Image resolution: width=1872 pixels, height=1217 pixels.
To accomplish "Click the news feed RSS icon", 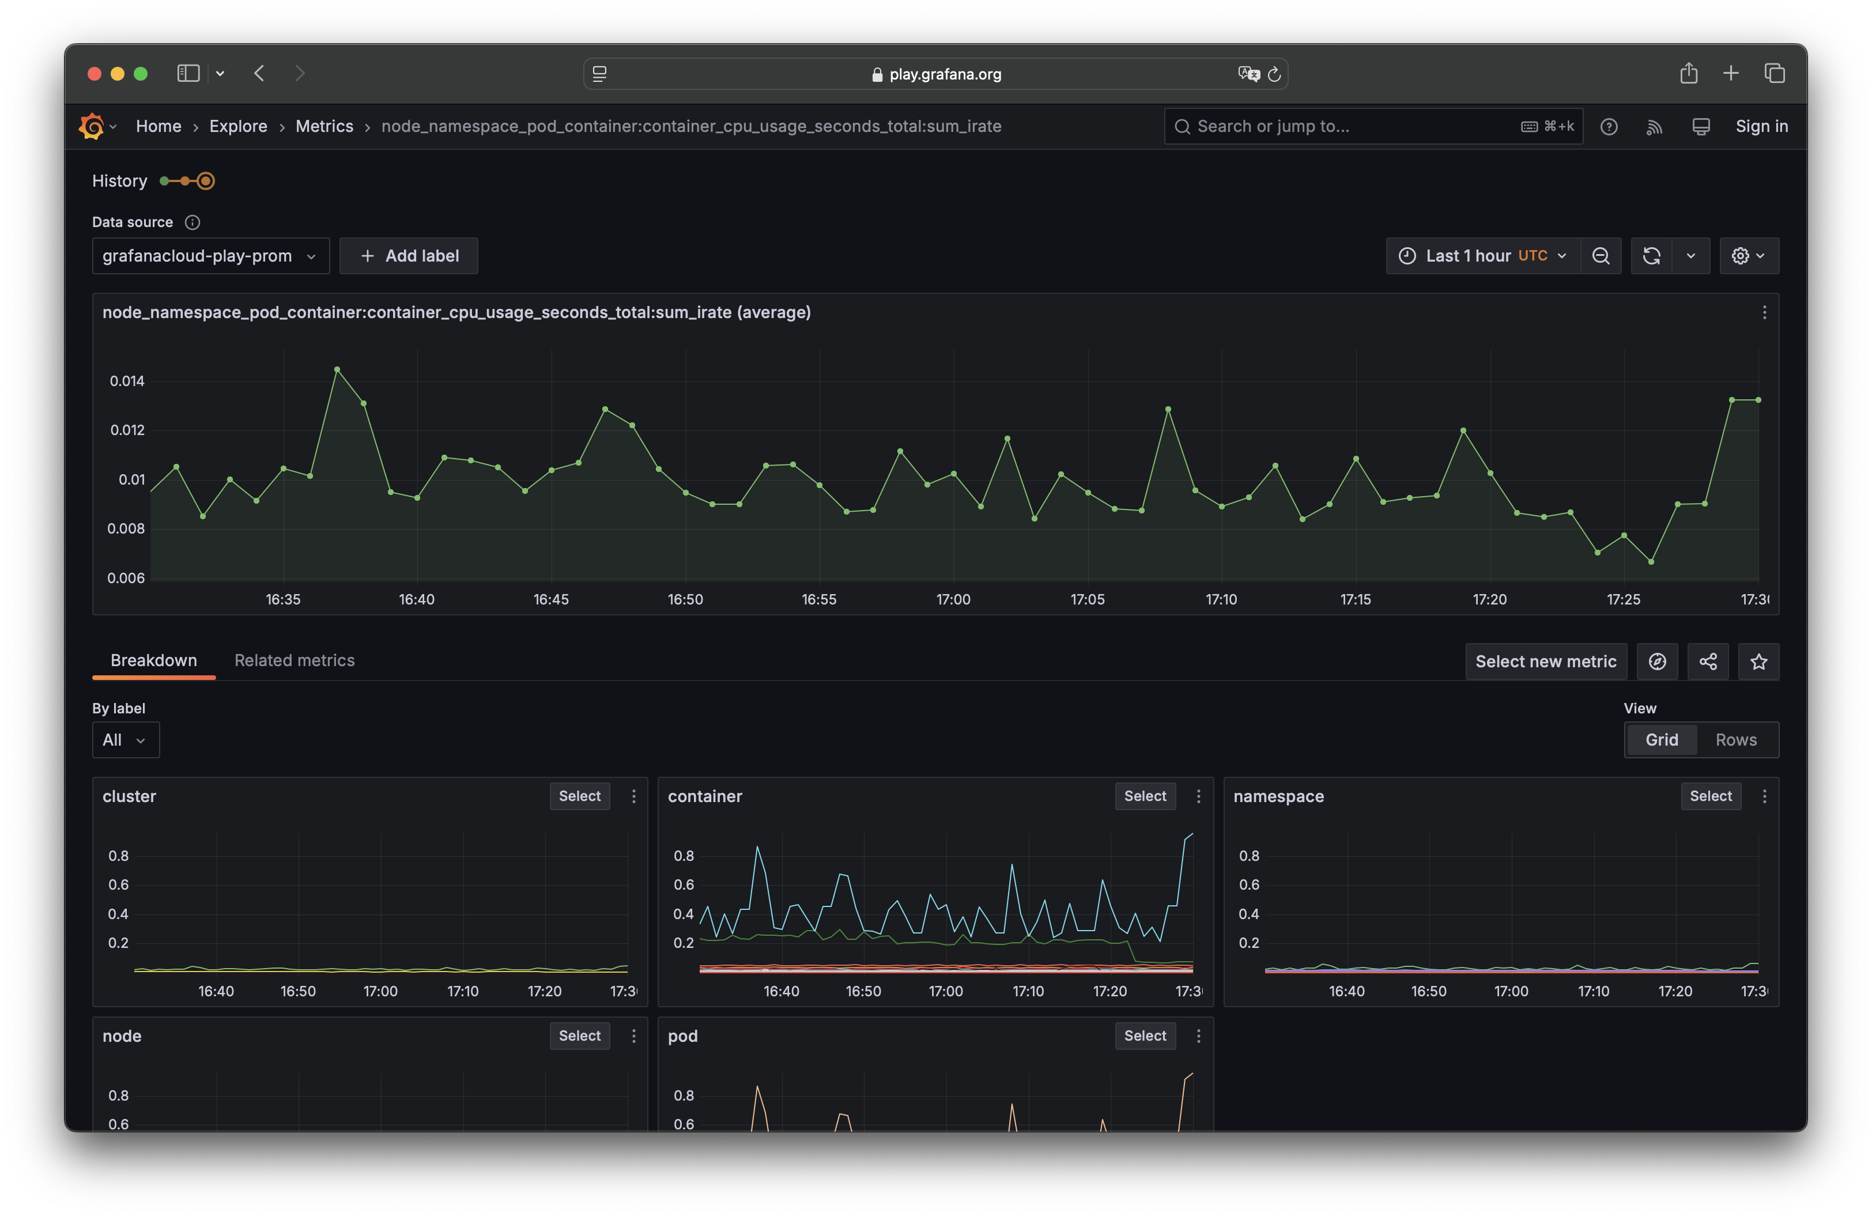I will pos(1654,127).
